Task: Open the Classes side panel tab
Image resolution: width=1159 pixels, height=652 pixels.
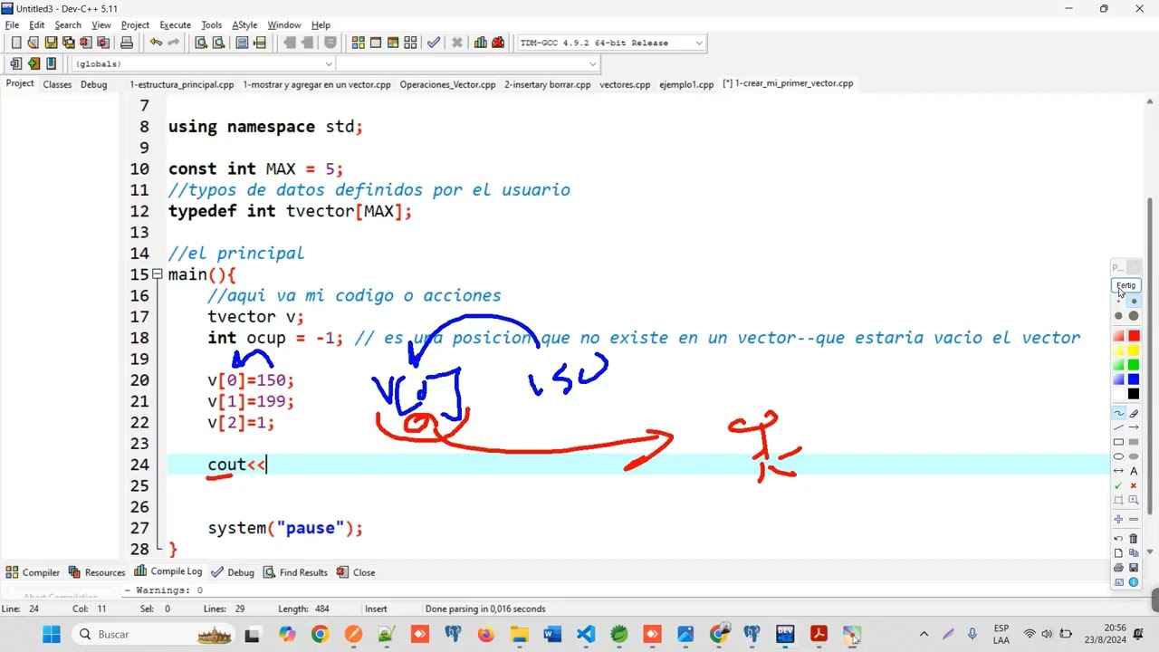Action: pos(57,84)
